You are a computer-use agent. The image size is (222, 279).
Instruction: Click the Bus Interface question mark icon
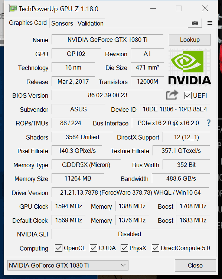point(209,123)
